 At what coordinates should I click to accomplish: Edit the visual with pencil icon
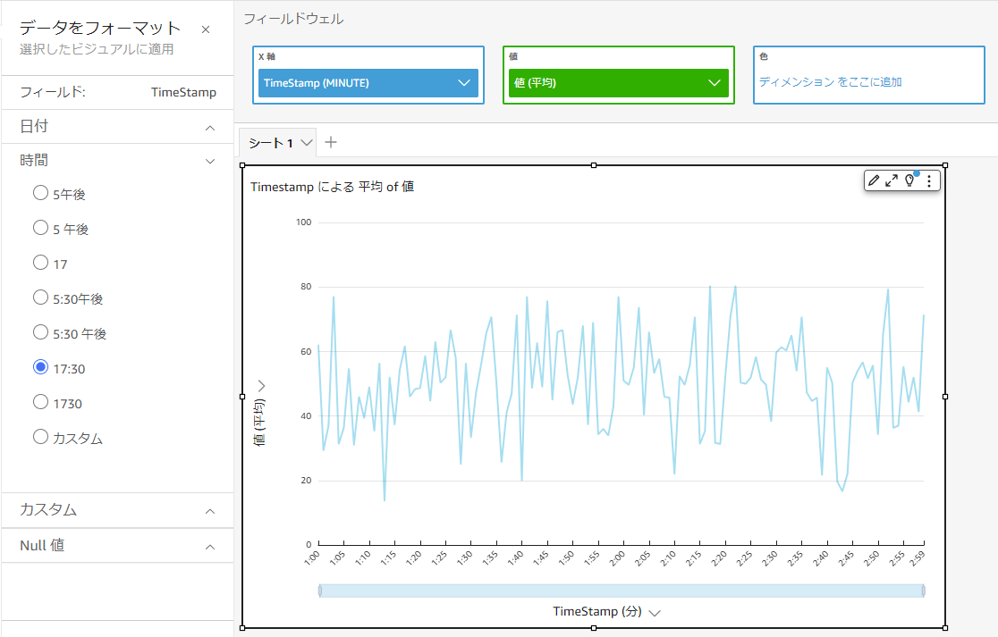pos(874,180)
